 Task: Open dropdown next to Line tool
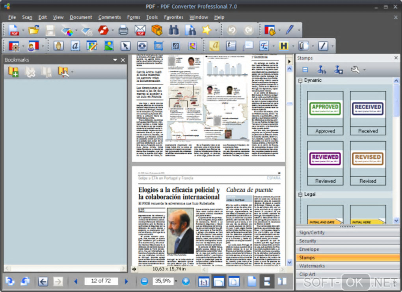333,46
